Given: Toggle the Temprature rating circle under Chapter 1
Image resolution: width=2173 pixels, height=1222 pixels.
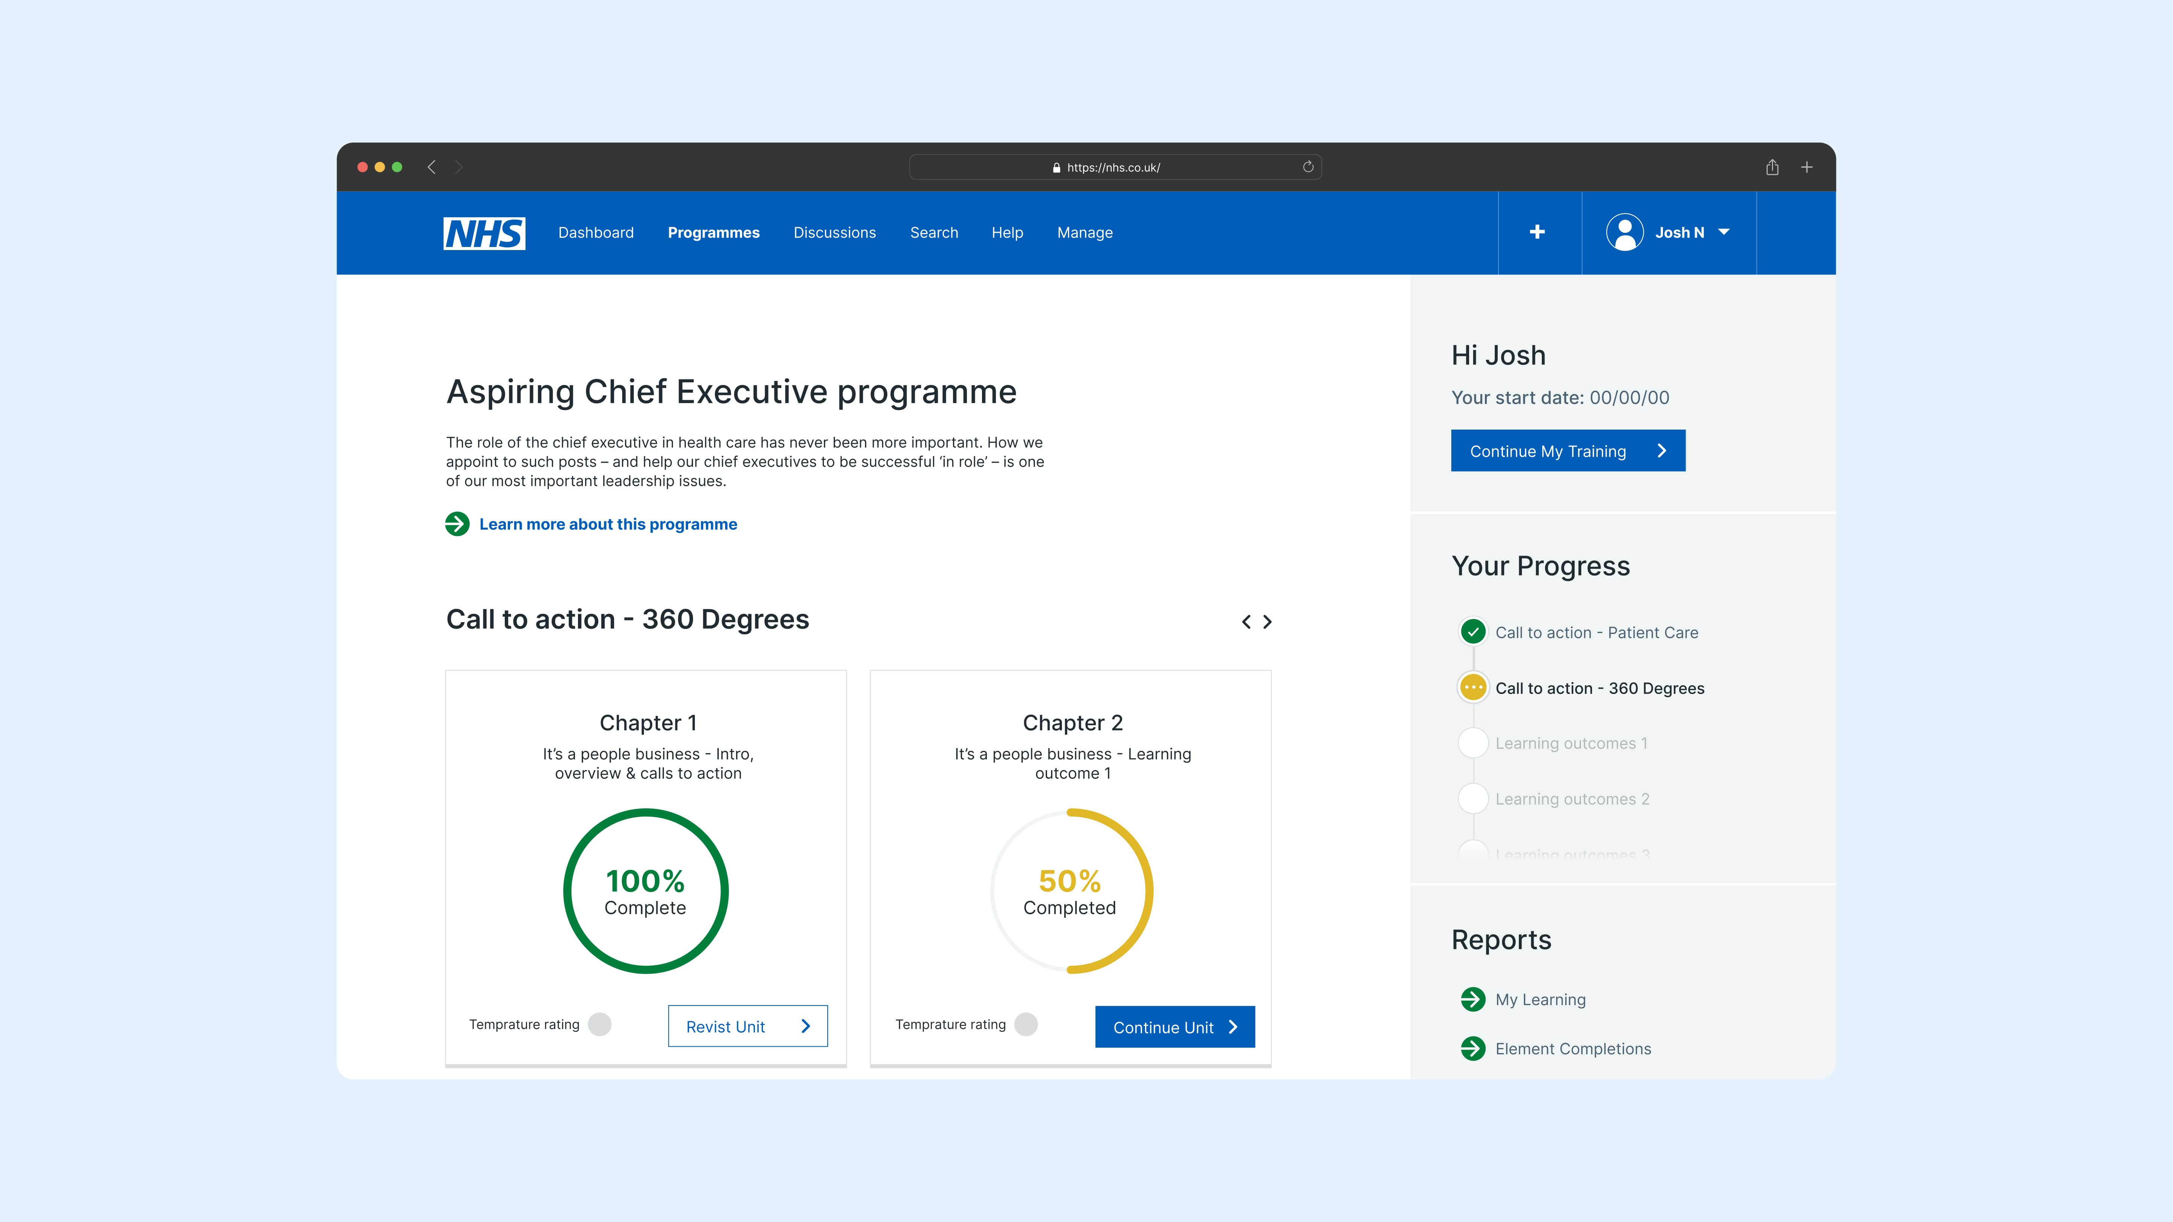Looking at the screenshot, I should 599,1024.
